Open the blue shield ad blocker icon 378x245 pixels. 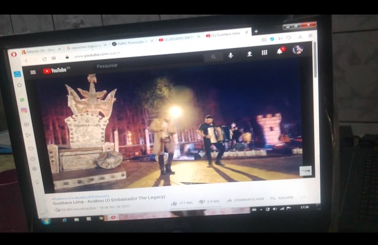point(272,39)
